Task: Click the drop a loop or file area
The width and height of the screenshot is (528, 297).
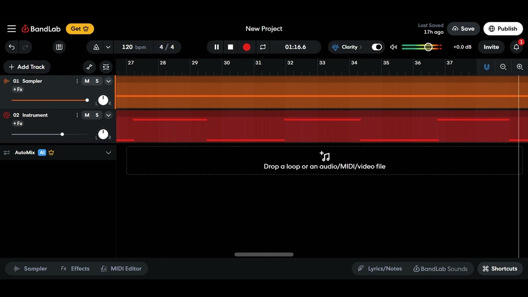Action: 325,160
